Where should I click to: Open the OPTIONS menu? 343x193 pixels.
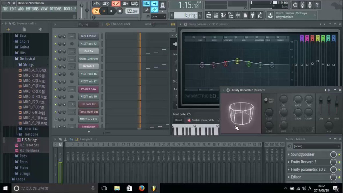click(55, 9)
